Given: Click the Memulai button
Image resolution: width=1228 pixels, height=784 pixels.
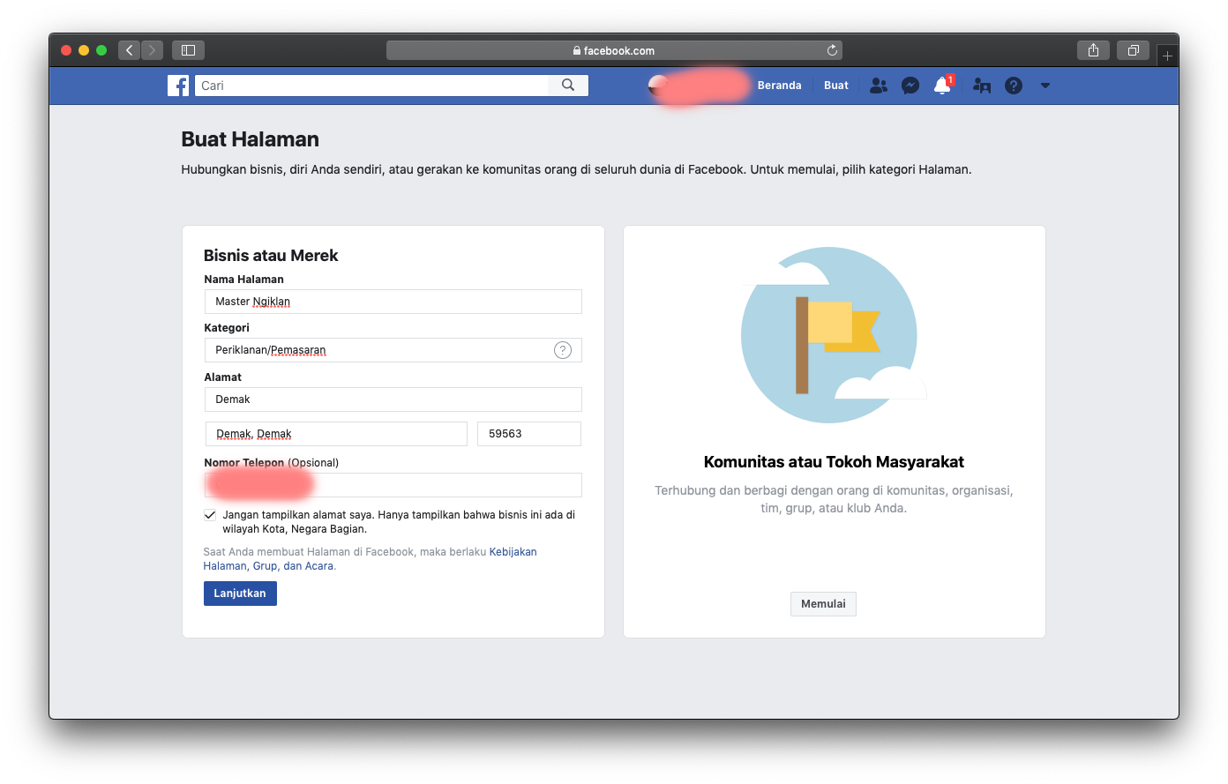Looking at the screenshot, I should [x=823, y=604].
